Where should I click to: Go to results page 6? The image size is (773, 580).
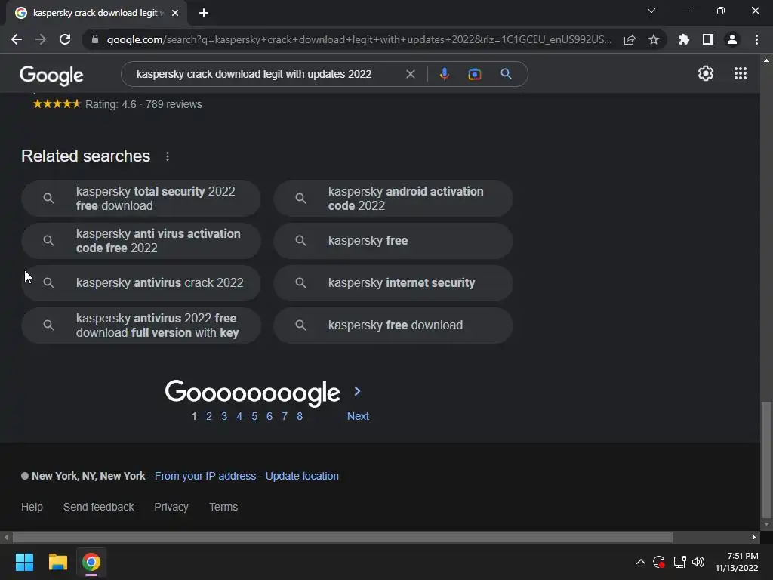pyautogui.click(x=269, y=416)
